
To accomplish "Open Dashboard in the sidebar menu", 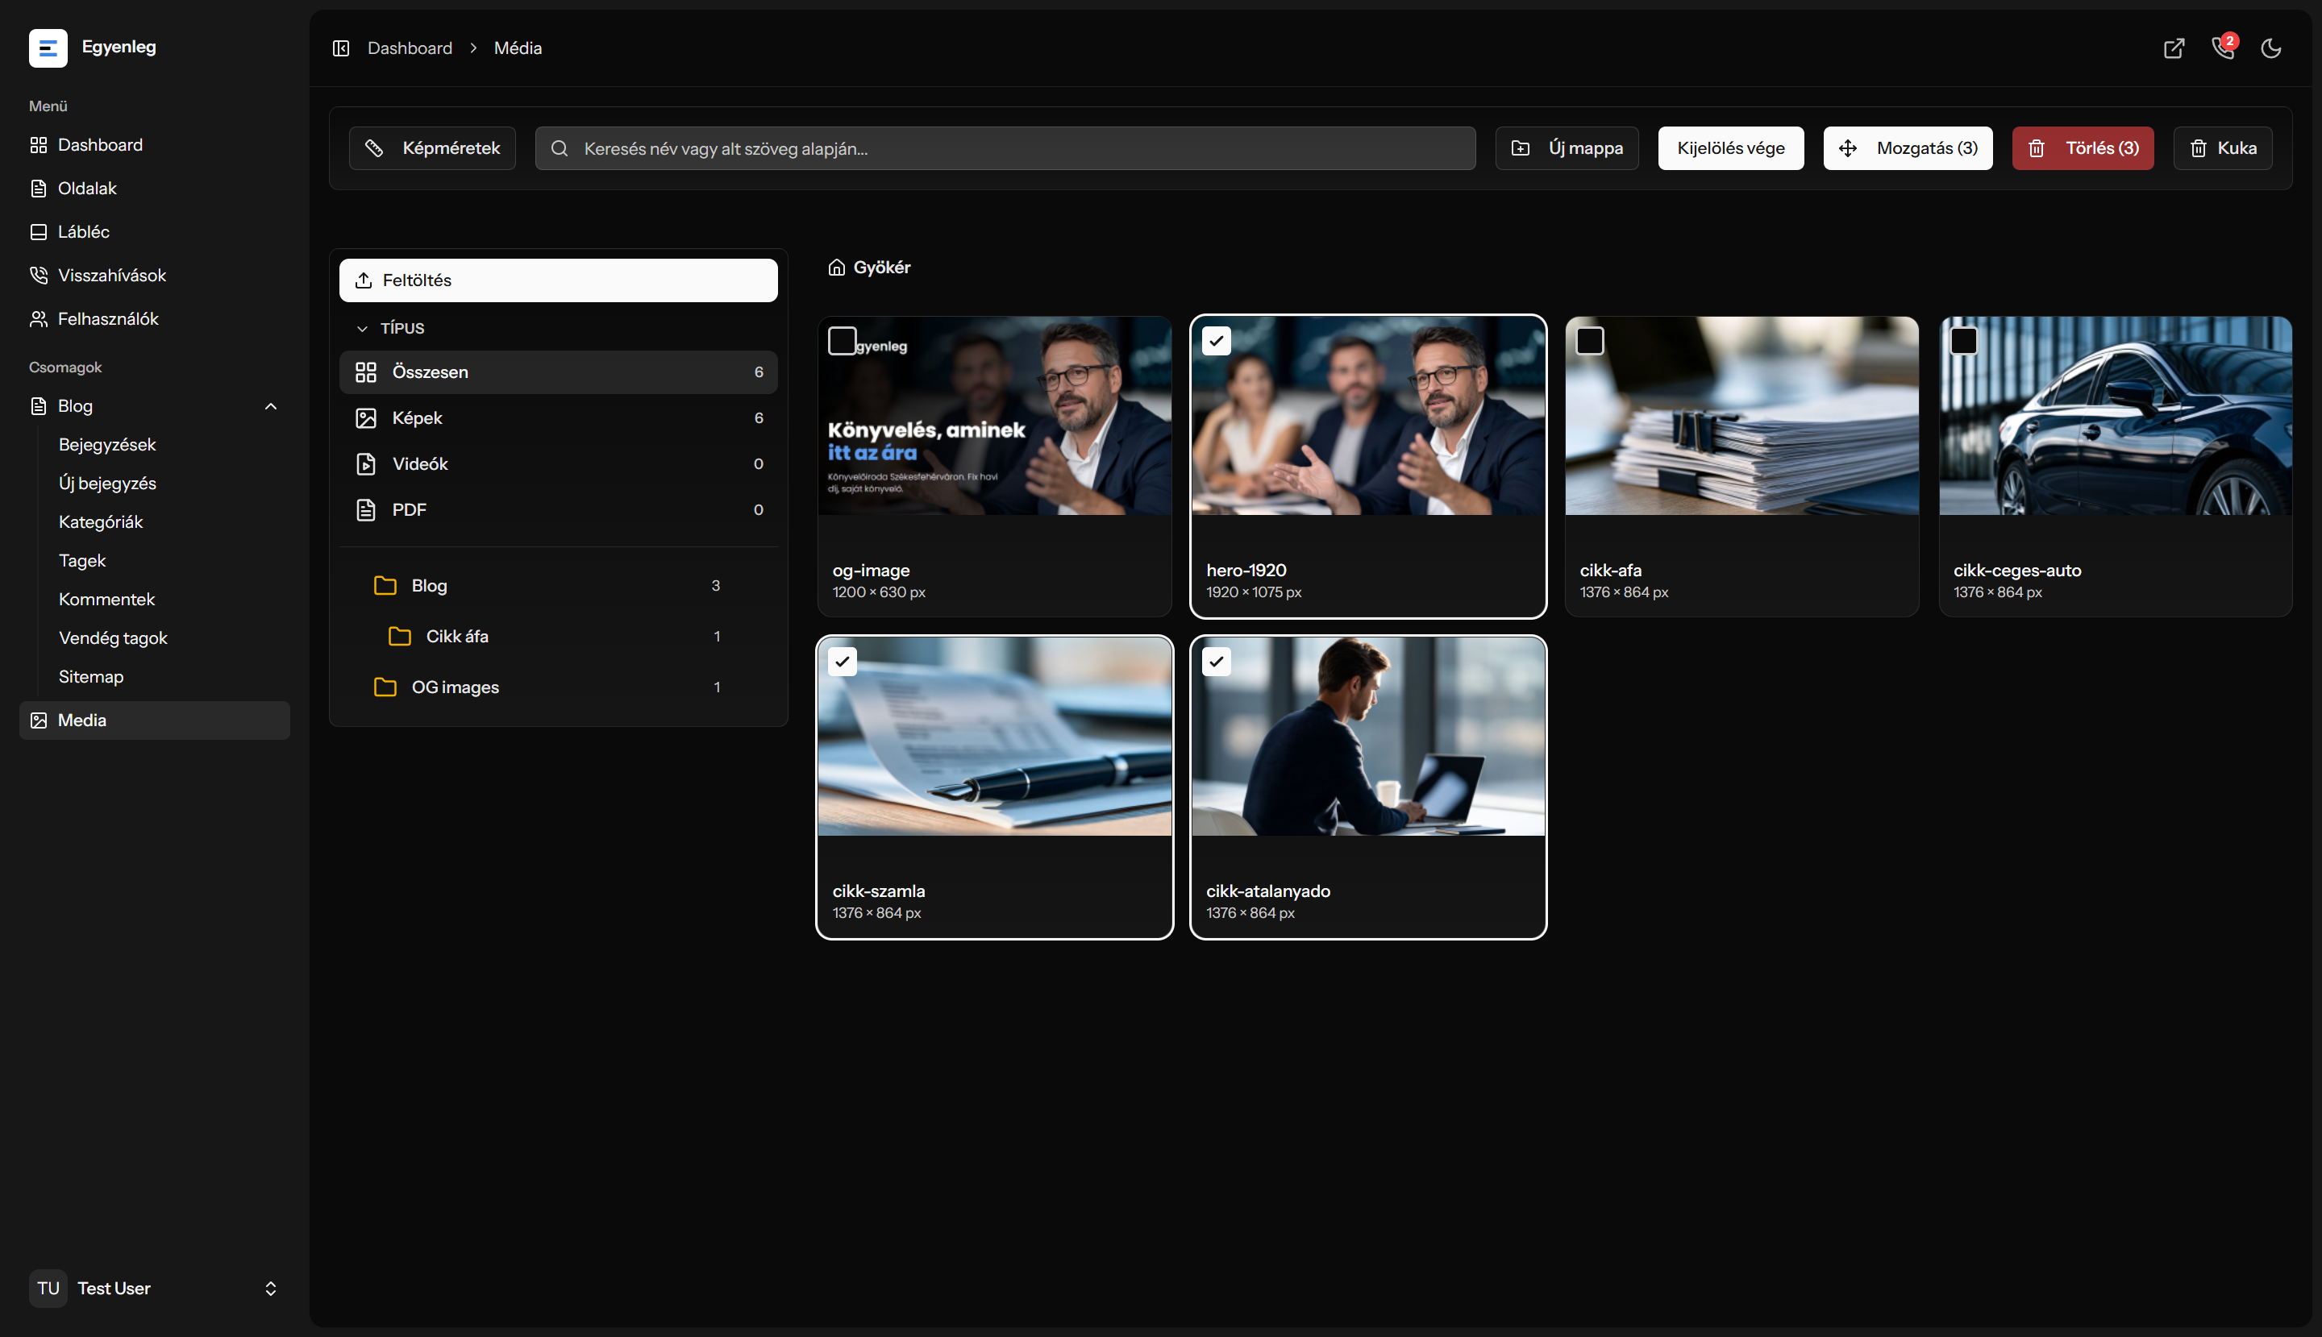I will tap(154, 145).
